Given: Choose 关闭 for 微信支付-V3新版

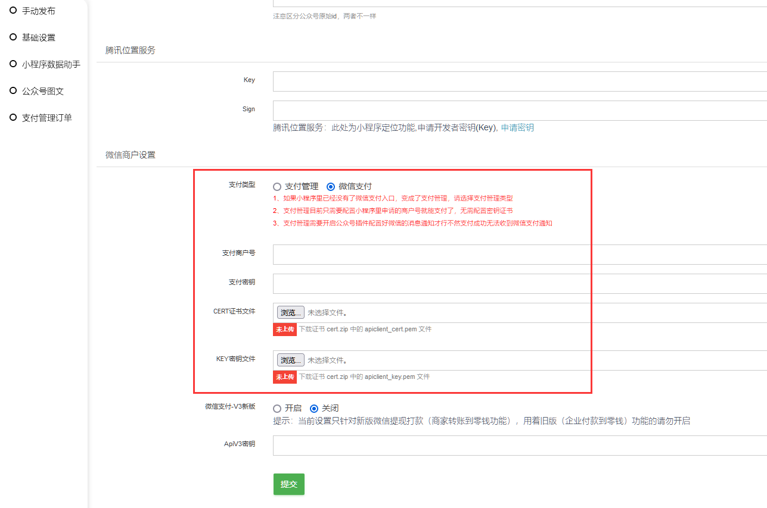Looking at the screenshot, I should (x=314, y=409).
